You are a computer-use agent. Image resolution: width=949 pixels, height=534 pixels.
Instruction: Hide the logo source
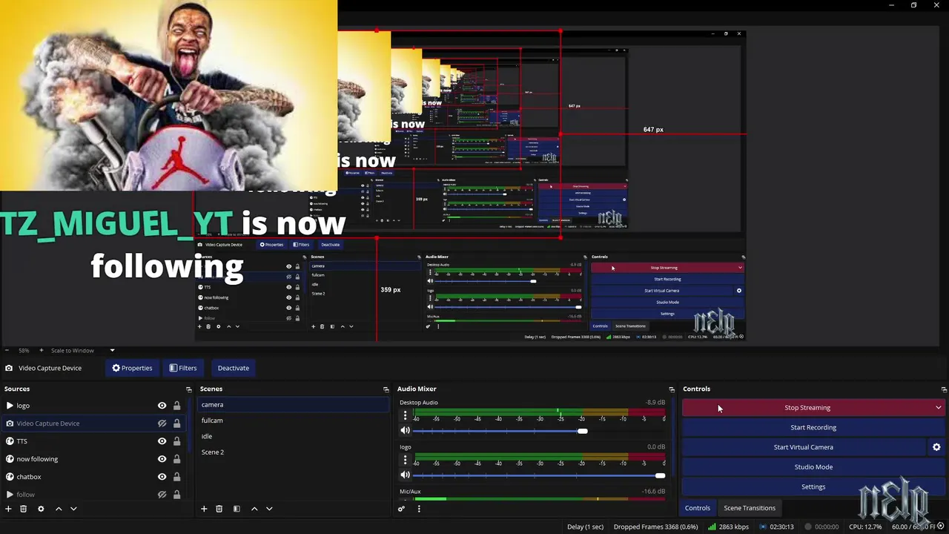pyautogui.click(x=162, y=406)
